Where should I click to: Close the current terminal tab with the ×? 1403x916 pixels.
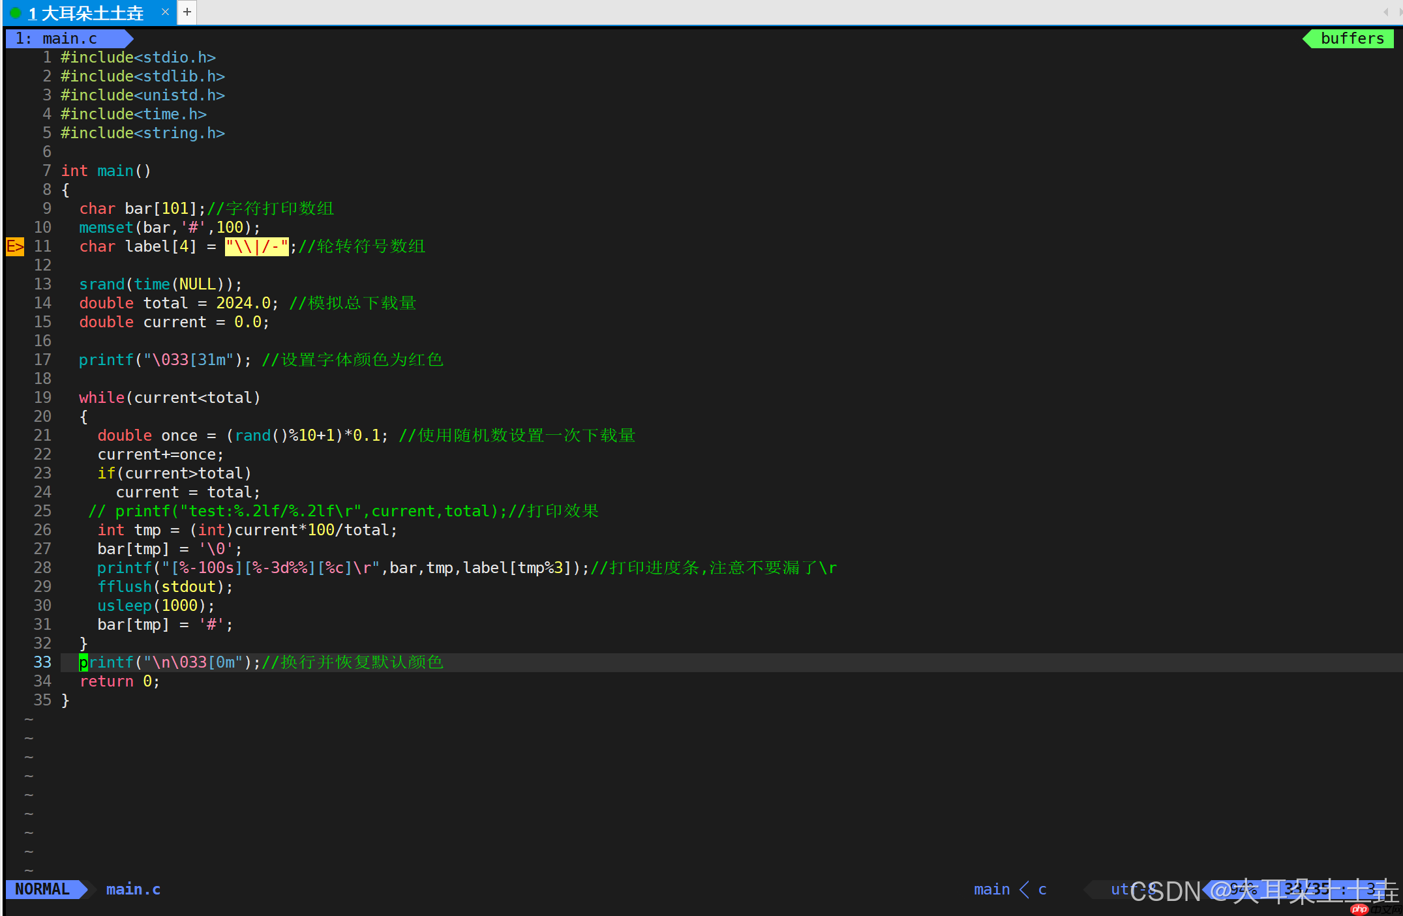(x=165, y=12)
